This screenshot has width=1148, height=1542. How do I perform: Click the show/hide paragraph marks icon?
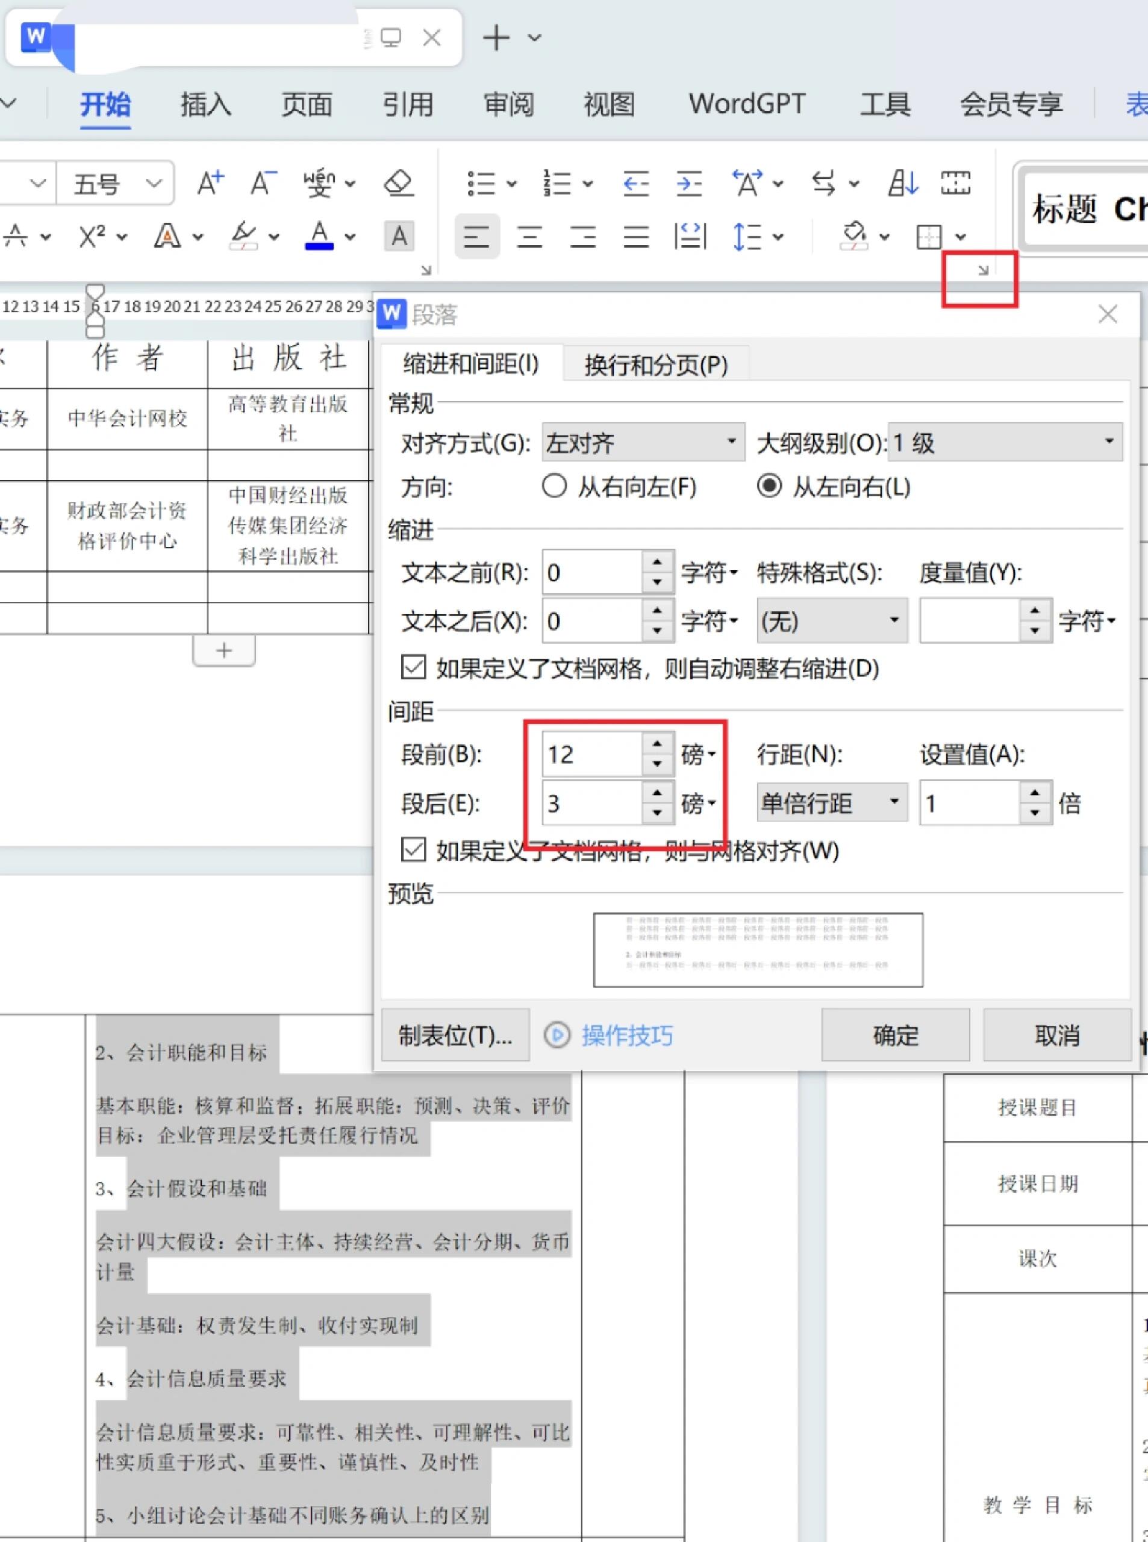(823, 184)
